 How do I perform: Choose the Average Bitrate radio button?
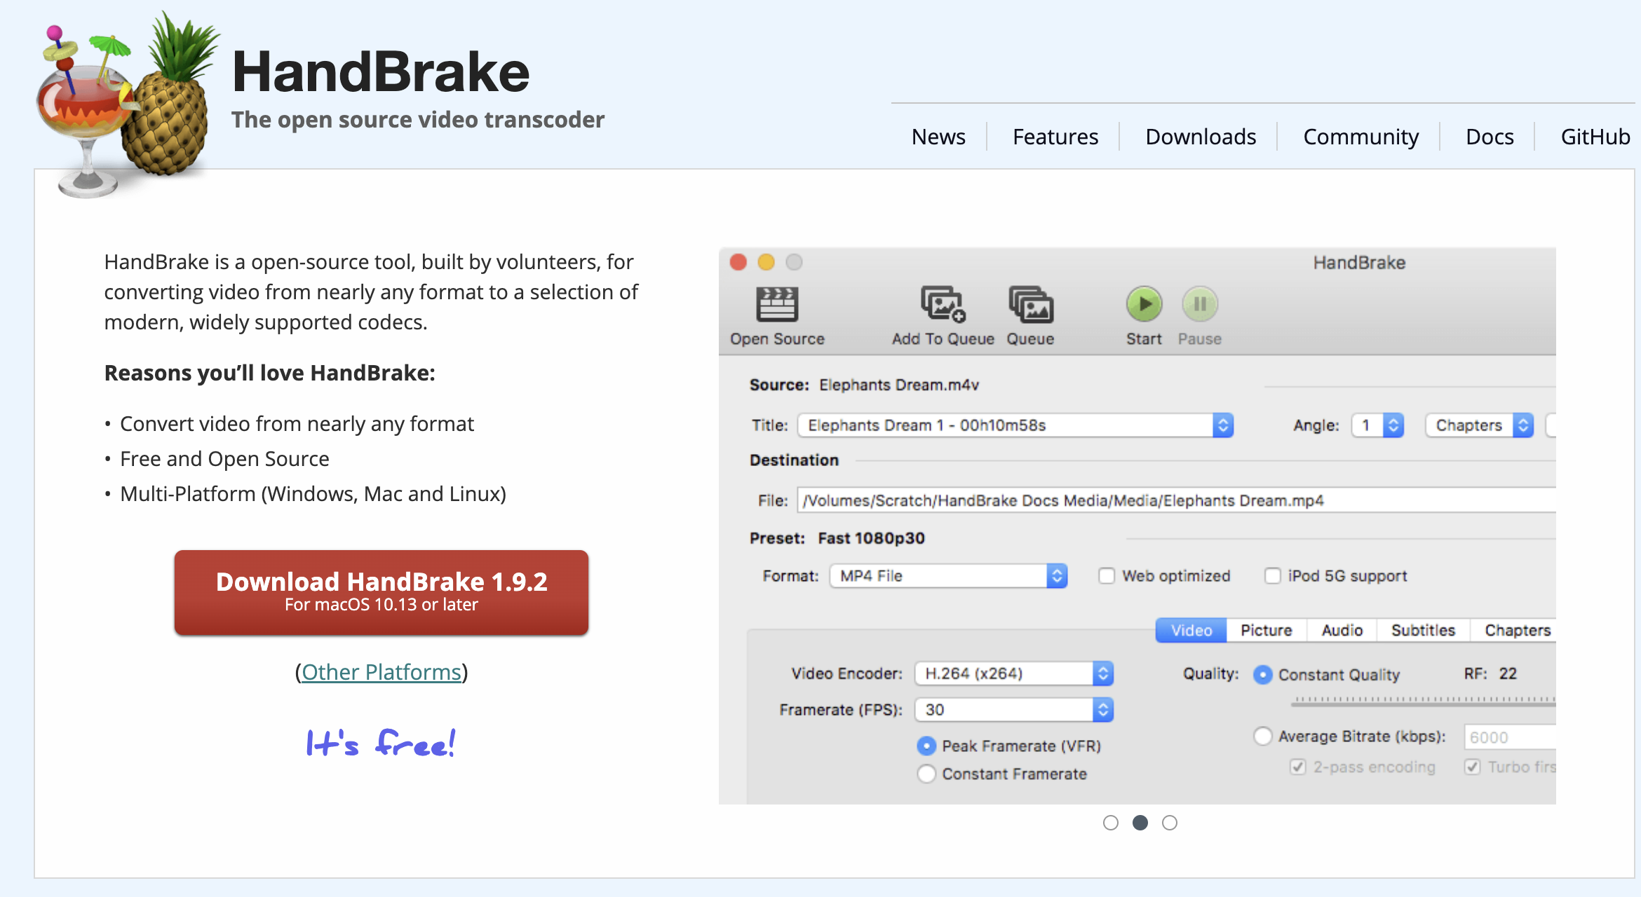(x=1262, y=737)
